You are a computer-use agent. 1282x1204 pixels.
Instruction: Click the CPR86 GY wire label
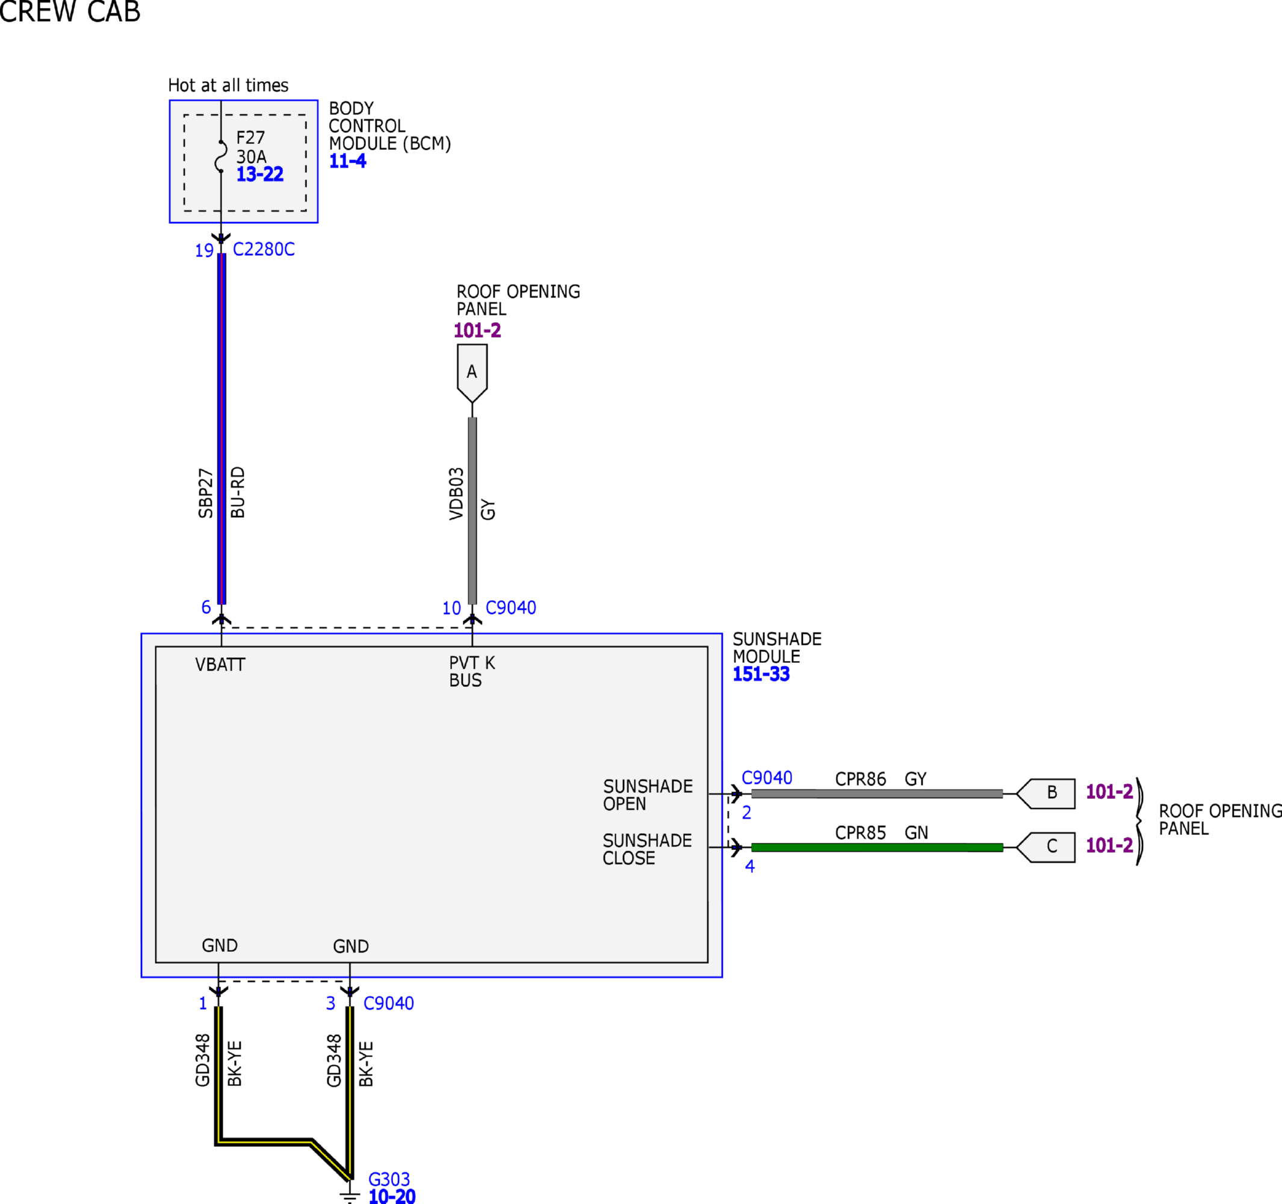[881, 780]
